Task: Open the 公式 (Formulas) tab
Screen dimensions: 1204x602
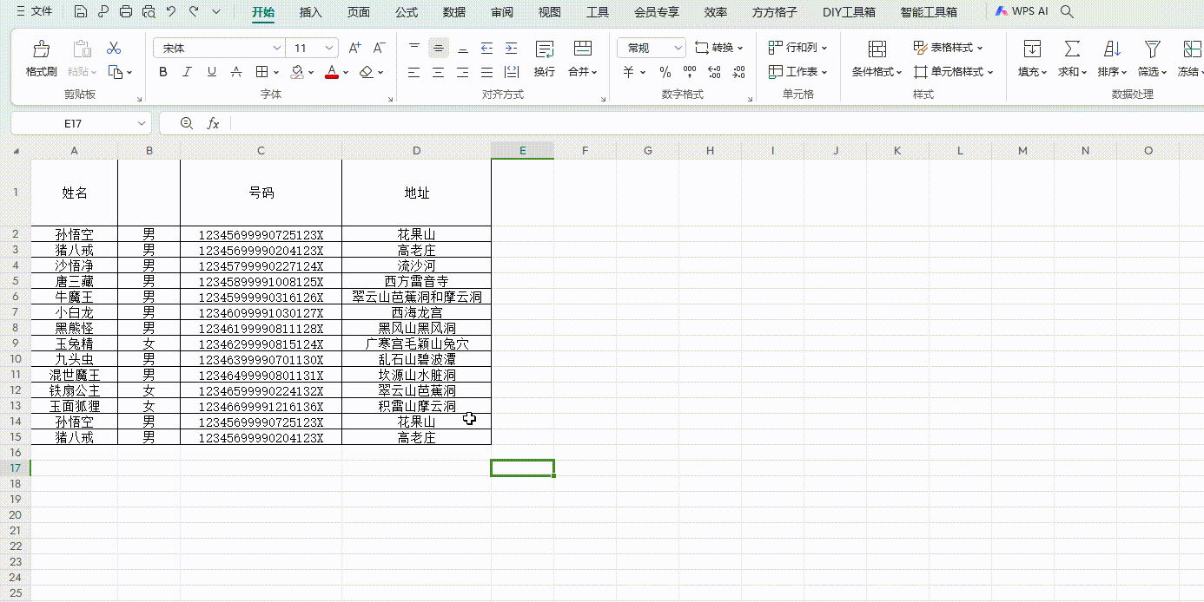Action: coord(406,13)
